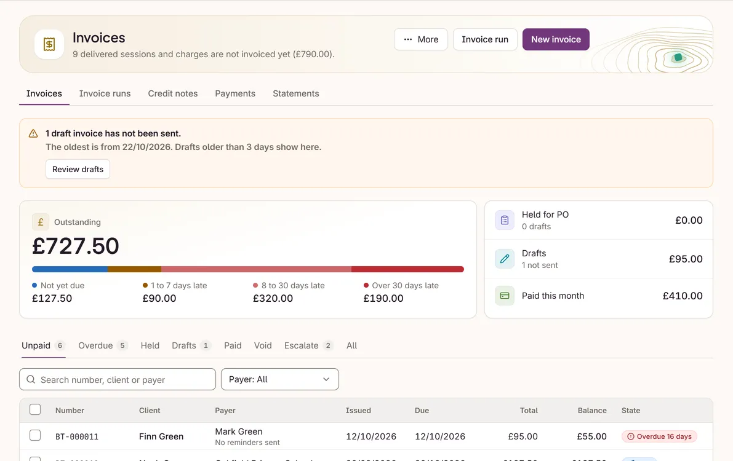Click the Invoices receipt icon in header
The image size is (733, 461).
pos(49,44)
